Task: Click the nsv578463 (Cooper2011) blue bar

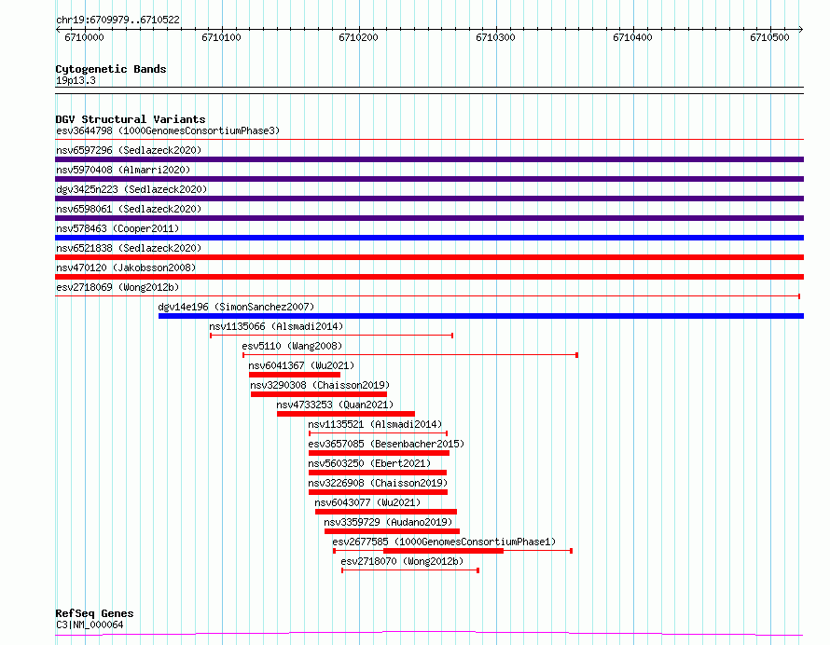Action: (x=429, y=238)
